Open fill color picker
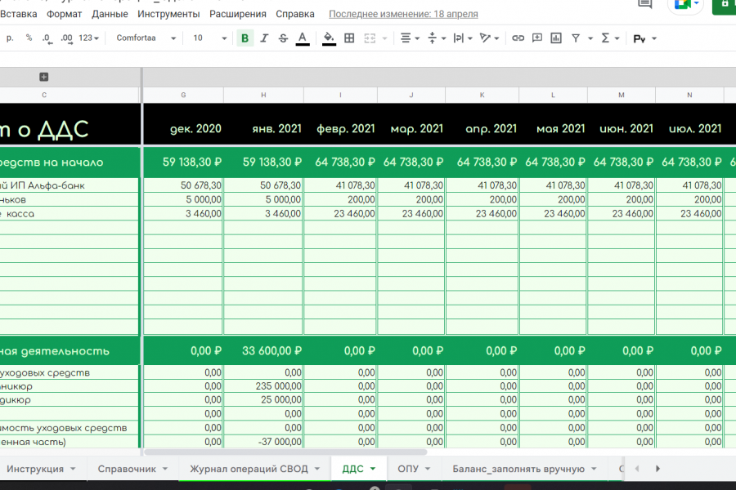Screen dimensions: 736x490 329,38
